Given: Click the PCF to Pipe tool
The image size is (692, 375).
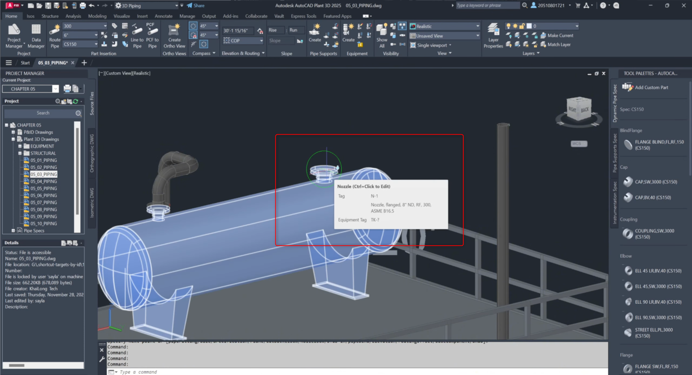Looking at the screenshot, I should 152,36.
